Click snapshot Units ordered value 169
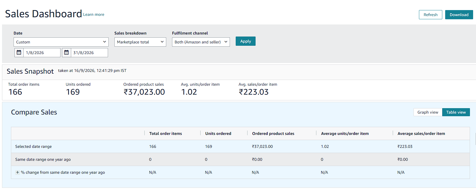Viewport: 476px width, 191px height. 73,92
